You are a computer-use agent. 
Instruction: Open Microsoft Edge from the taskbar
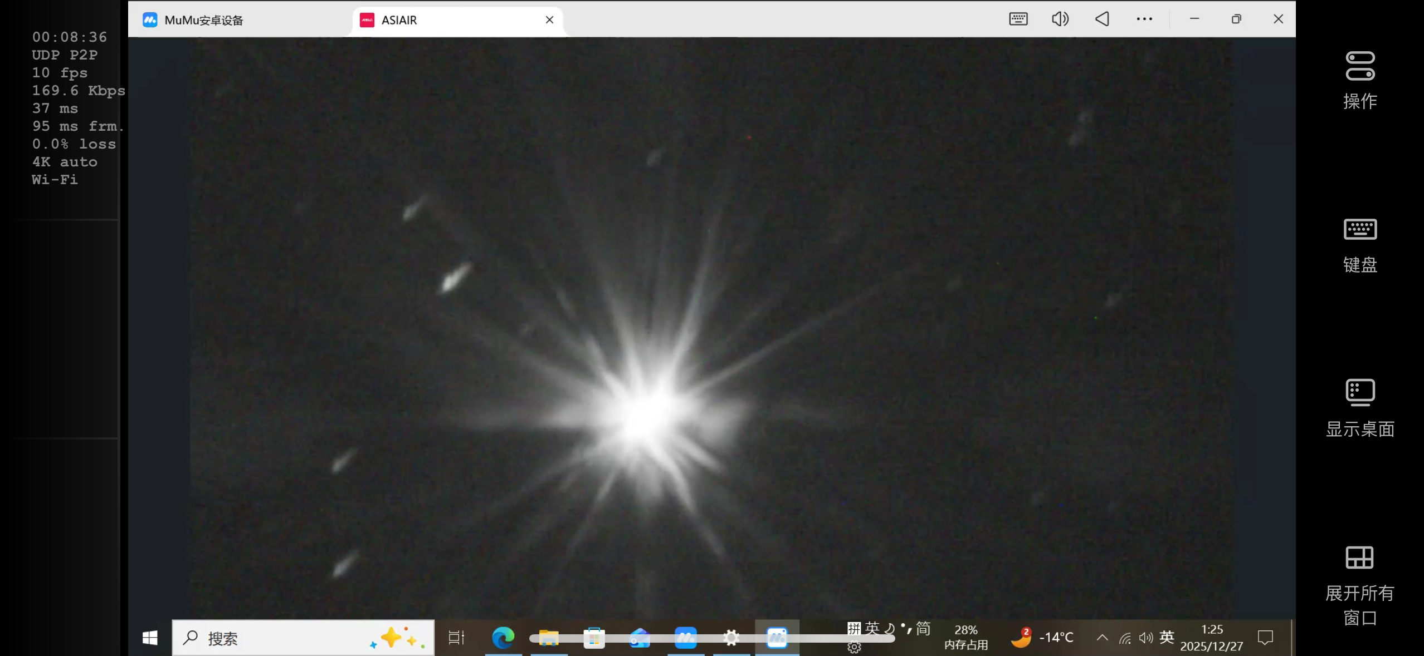503,638
